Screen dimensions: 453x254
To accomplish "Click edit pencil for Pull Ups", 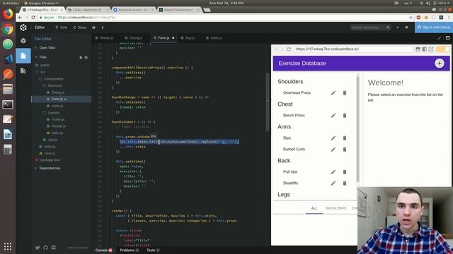I will coord(333,172).
